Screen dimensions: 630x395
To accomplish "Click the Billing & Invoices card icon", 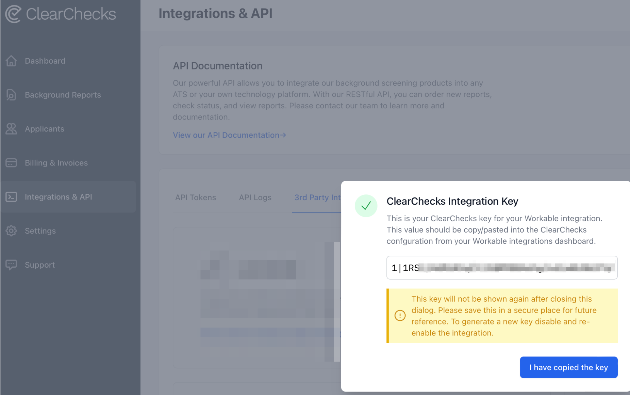I will (11, 163).
